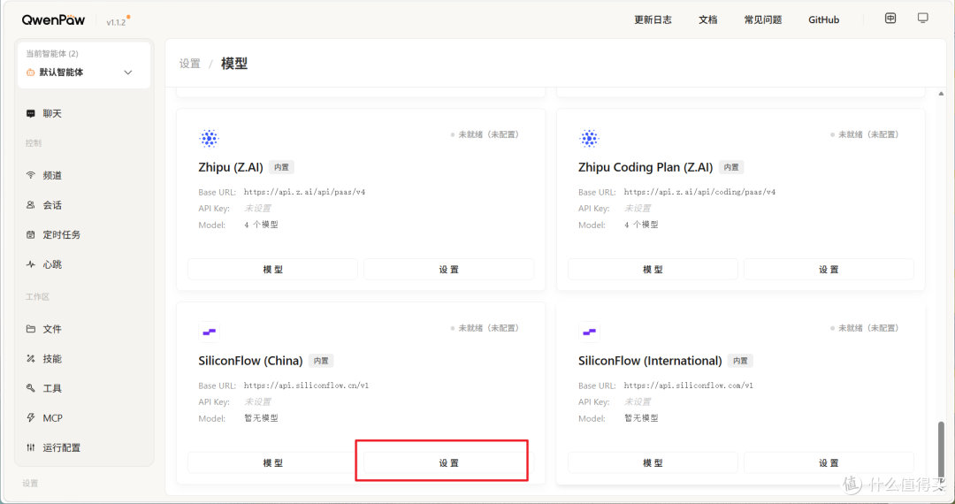Click the scrollbar up arrow
The height and width of the screenshot is (504, 955).
tap(941, 94)
